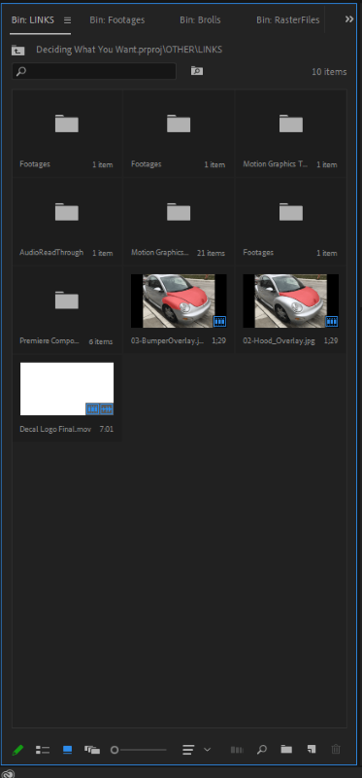Click the thumbnail zoom slider handle
Image resolution: width=362 pixels, height=778 pixels.
pyautogui.click(x=115, y=750)
